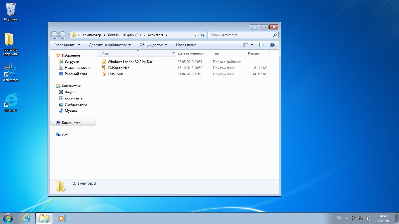
Task: Click the Новая папка button
Action: click(186, 45)
